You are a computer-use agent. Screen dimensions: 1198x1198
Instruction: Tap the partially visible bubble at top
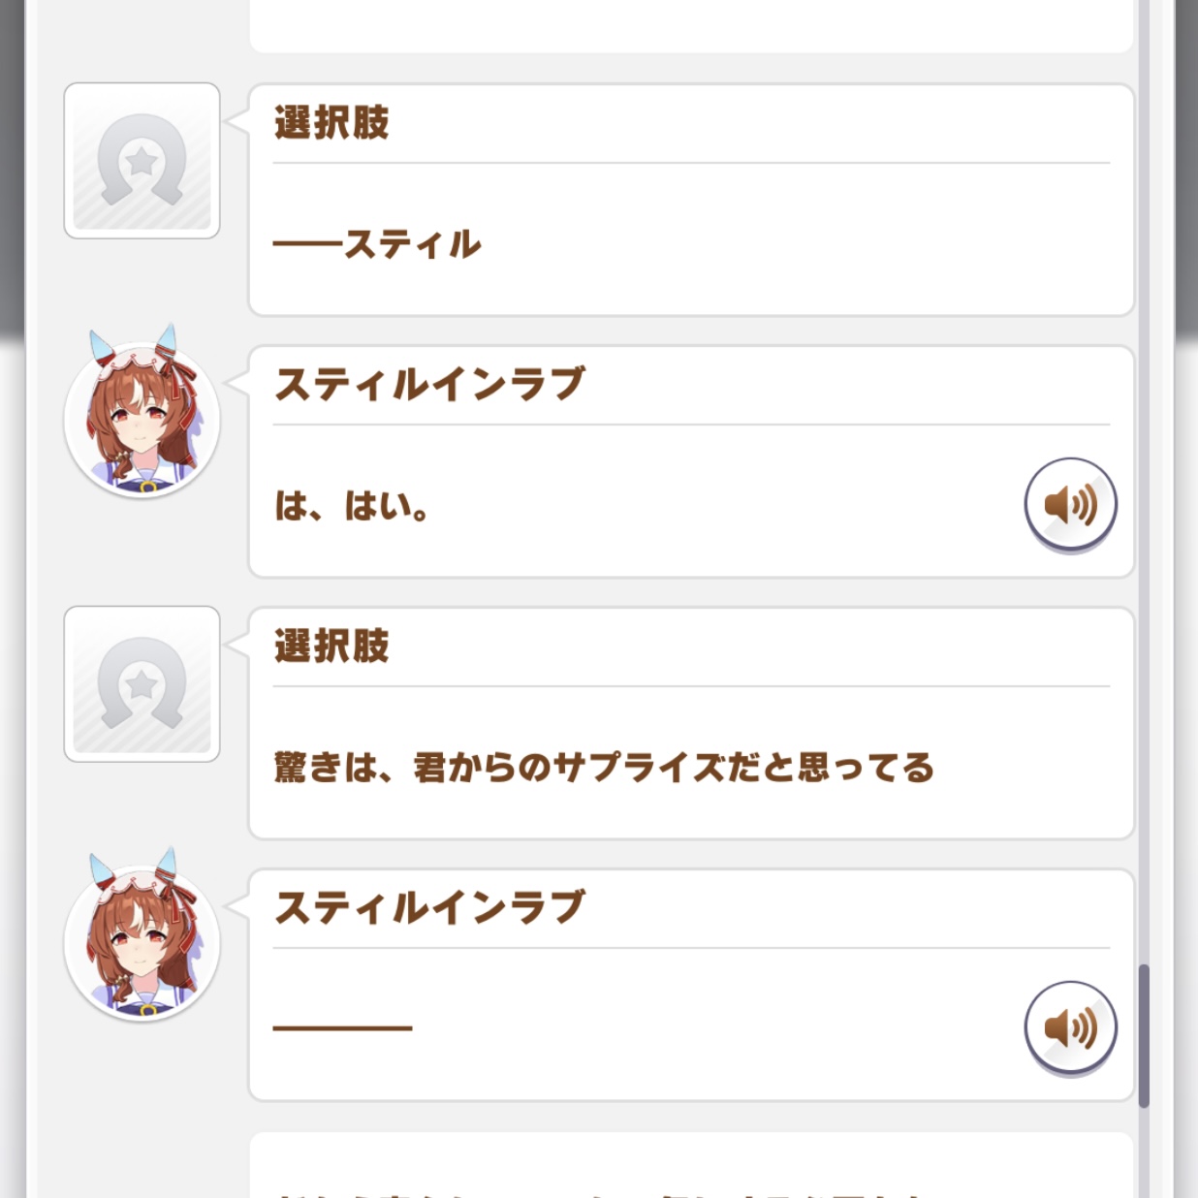(690, 24)
